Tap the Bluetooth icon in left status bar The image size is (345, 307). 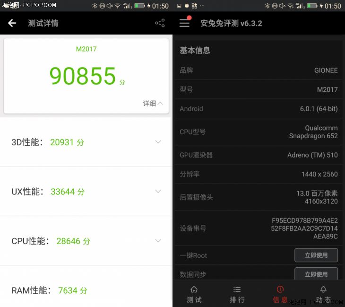point(95,6)
